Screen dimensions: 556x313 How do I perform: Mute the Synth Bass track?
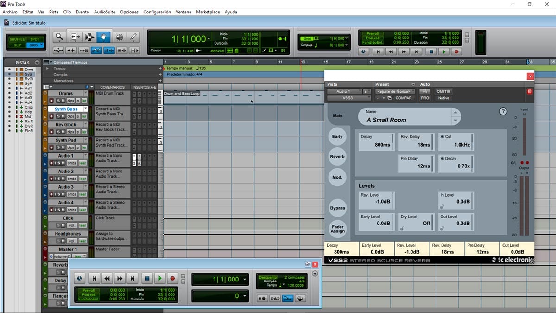pyautogui.click(x=63, y=116)
